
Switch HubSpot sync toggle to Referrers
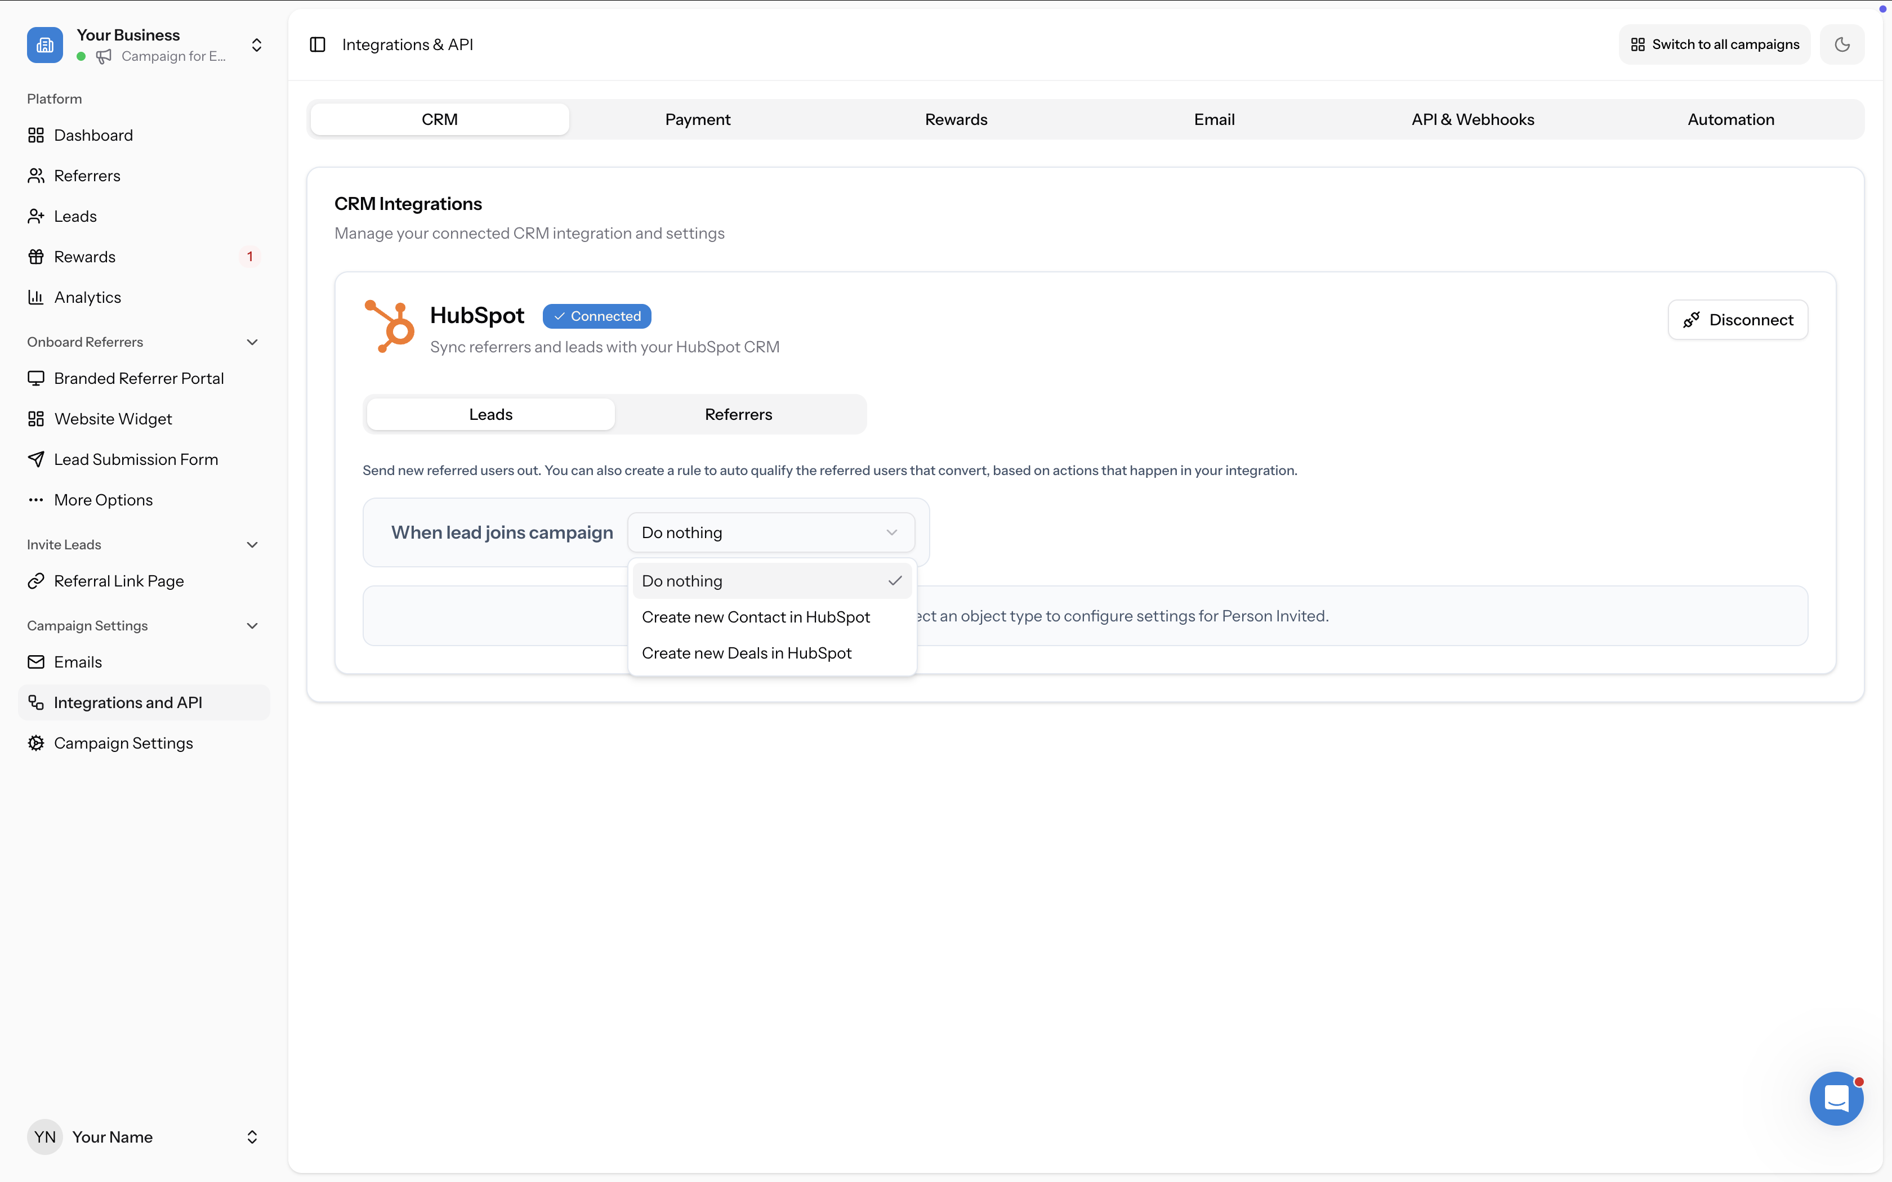click(x=738, y=414)
